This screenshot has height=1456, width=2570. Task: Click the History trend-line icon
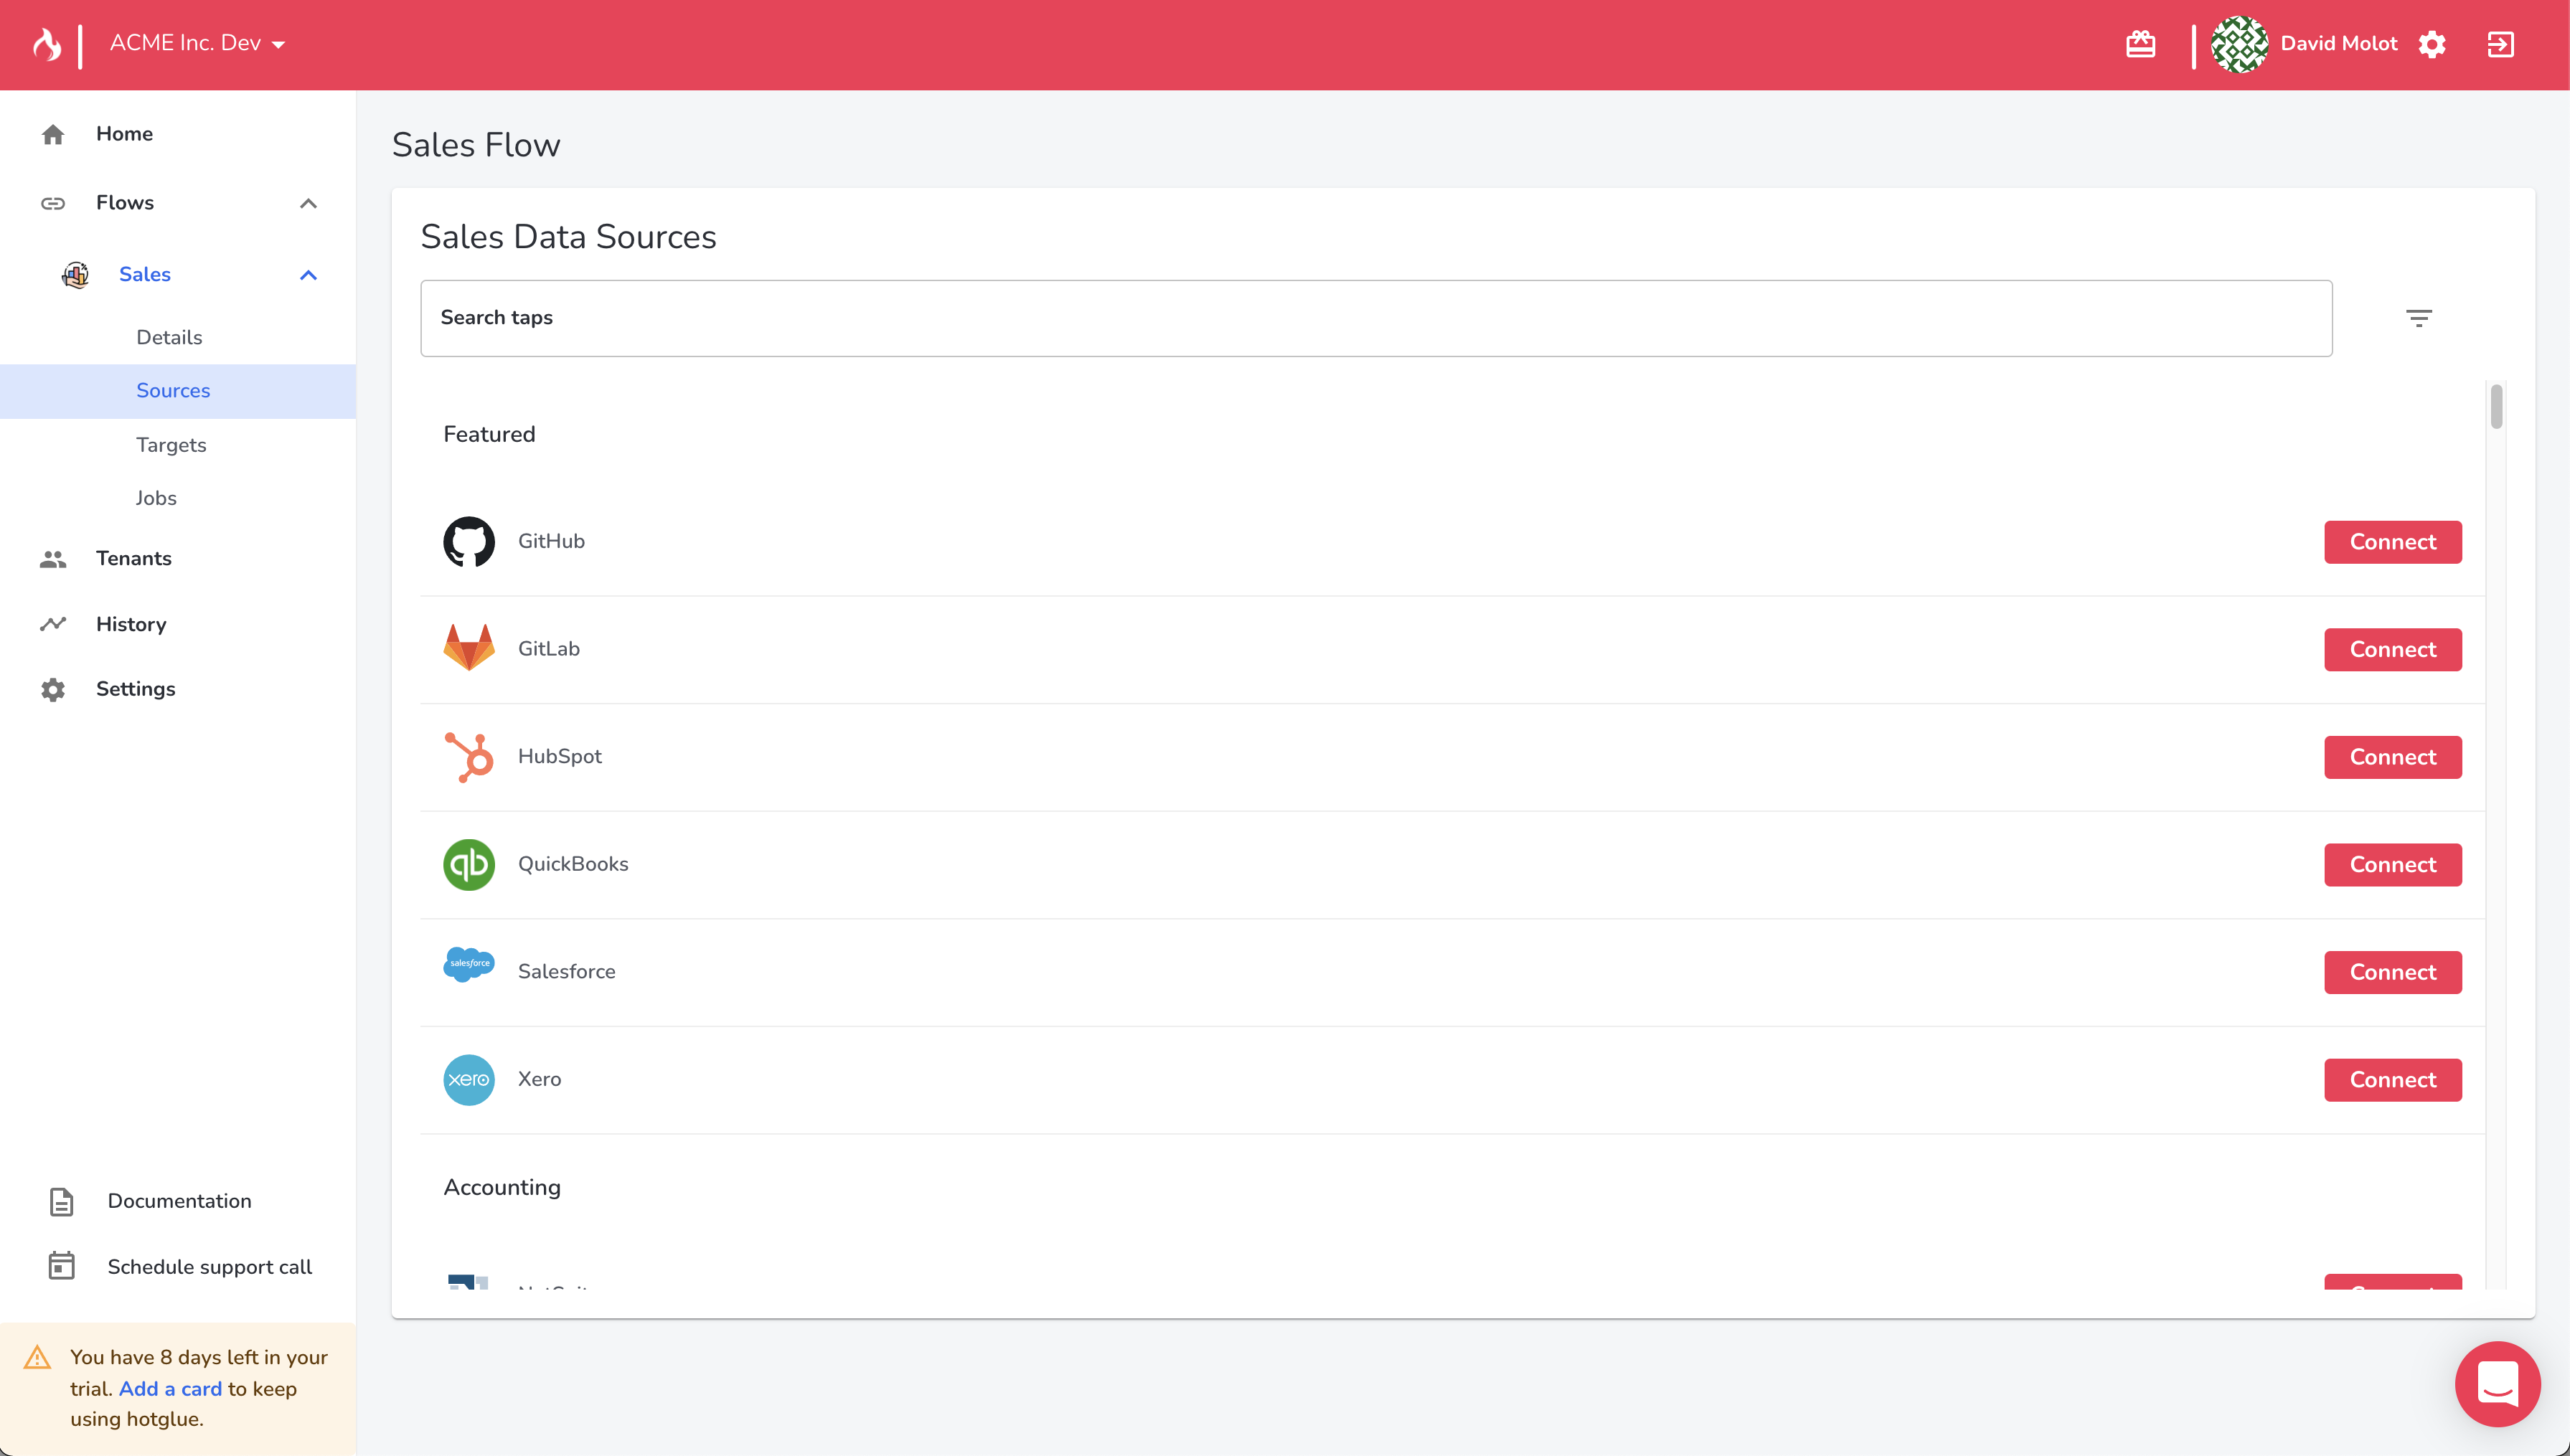[x=53, y=624]
